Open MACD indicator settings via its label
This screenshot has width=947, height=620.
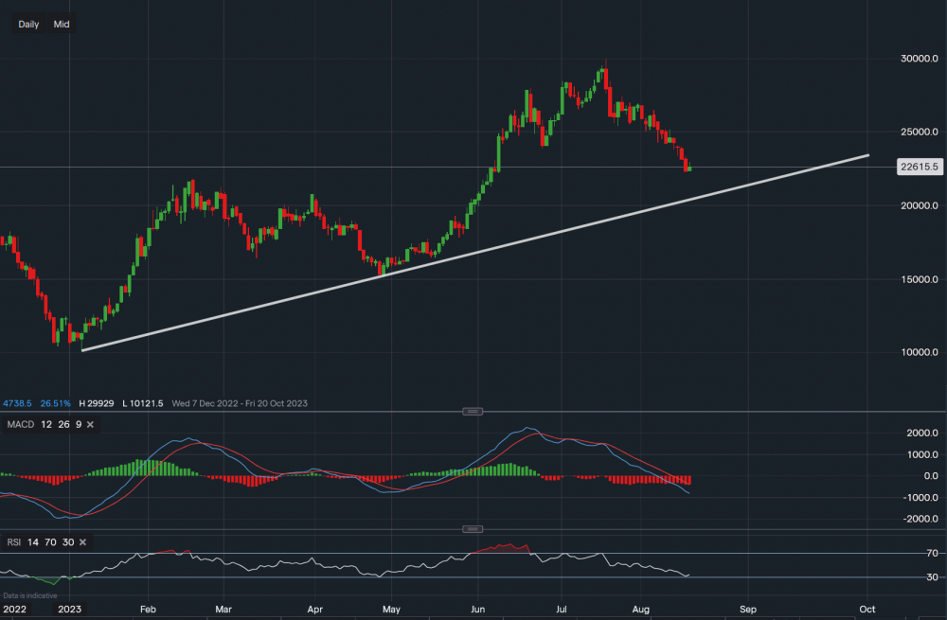click(x=19, y=425)
